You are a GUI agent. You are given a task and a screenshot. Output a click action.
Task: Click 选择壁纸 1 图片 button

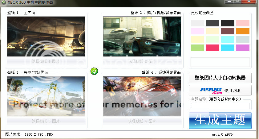(x=46, y=61)
